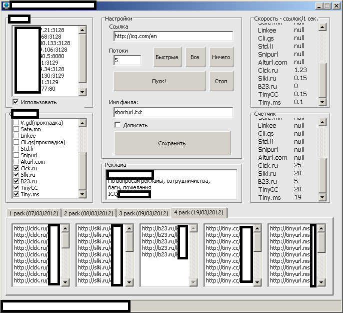This screenshot has width=343, height=313.
Task: Check the Safe.mn service box
Action: (x=16, y=129)
